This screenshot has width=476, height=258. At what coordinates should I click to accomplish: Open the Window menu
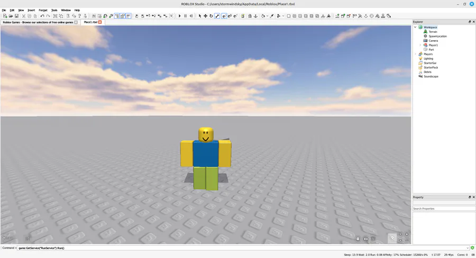[x=66, y=10]
